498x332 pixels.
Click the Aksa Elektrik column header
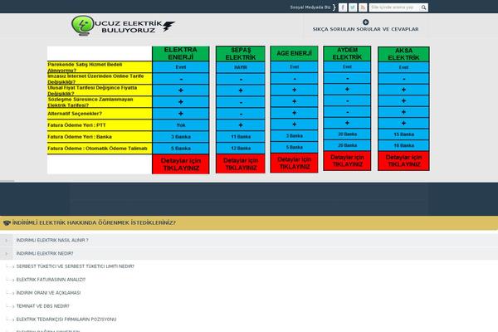coord(403,54)
